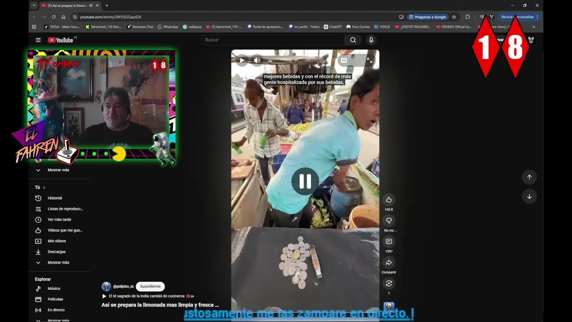Open the short's more options menu
This screenshot has width=572, height=322.
(x=357, y=60)
